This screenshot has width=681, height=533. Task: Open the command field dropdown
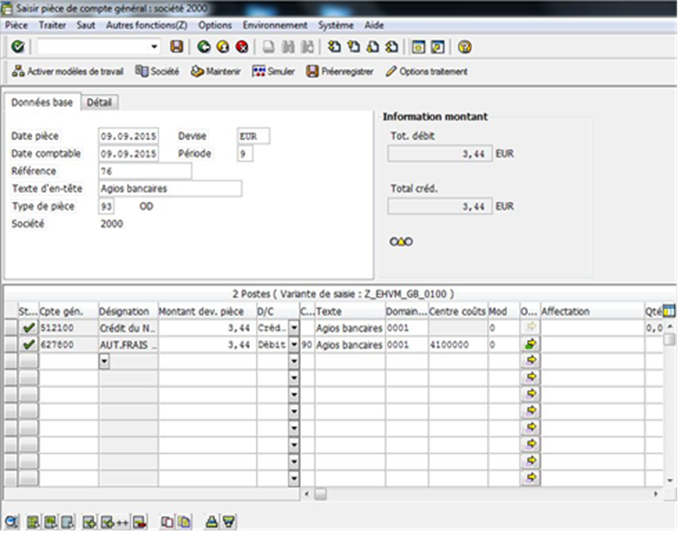coord(154,46)
